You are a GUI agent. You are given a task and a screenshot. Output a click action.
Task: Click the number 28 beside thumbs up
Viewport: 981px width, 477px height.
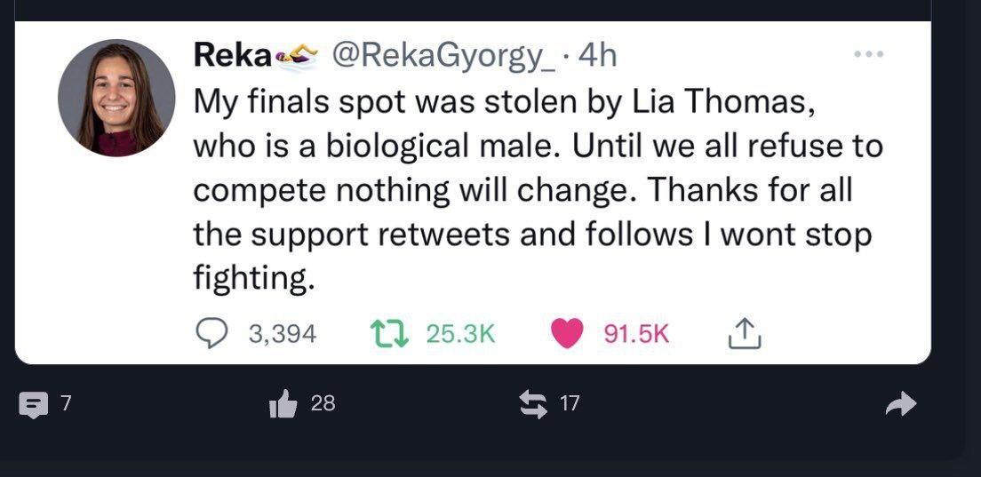pos(323,404)
